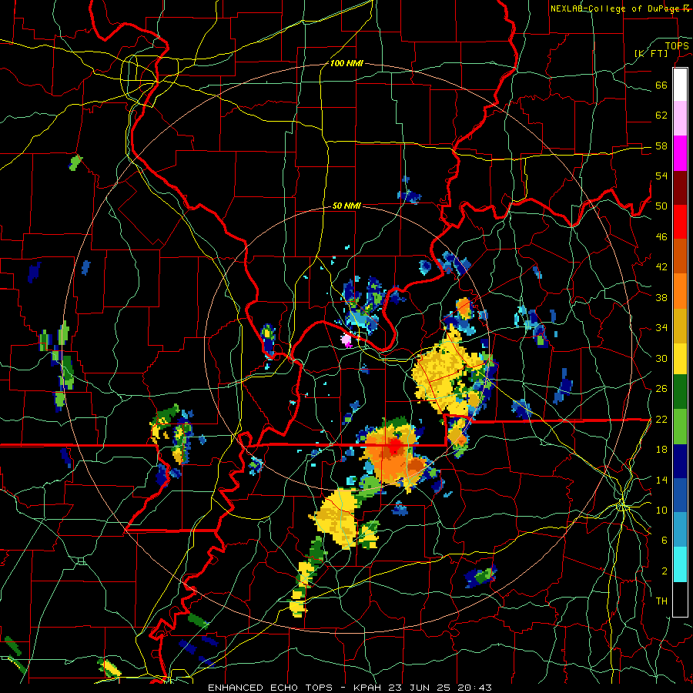
Task: Select the 42 legend value
Action: pos(661,267)
